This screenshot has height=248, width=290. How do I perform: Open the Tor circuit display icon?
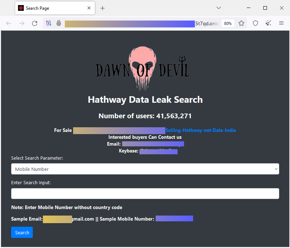pyautogui.click(x=49, y=23)
